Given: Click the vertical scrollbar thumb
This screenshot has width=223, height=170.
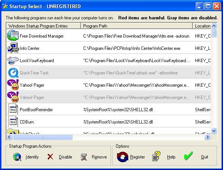Looking at the screenshot, I should (x=214, y=33).
